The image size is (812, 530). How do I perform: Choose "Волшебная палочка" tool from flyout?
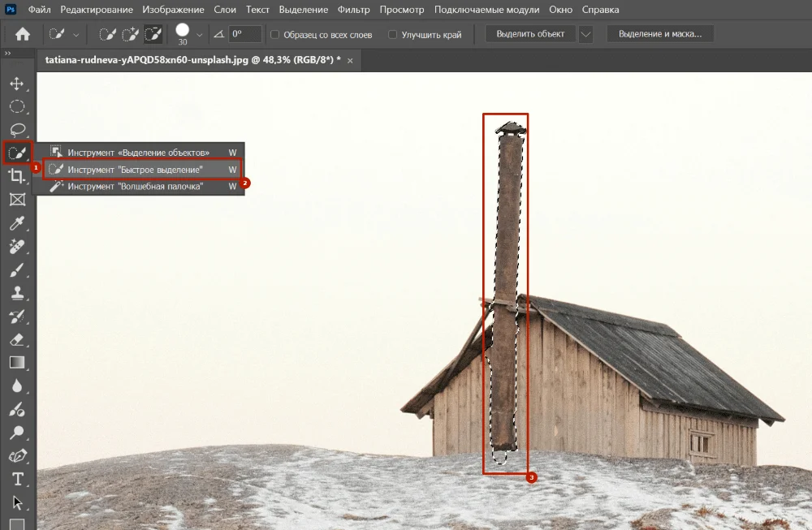[135, 187]
